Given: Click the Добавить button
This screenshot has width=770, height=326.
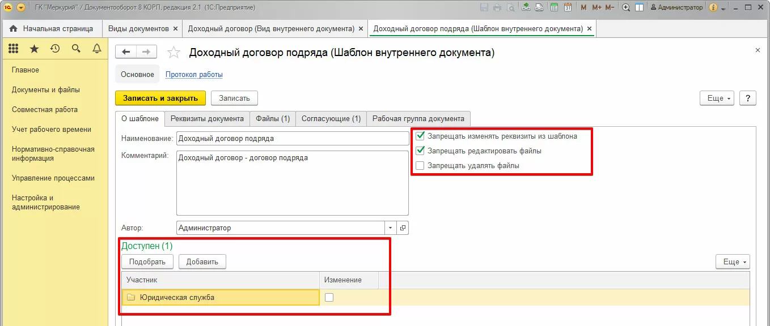Looking at the screenshot, I should [202, 261].
